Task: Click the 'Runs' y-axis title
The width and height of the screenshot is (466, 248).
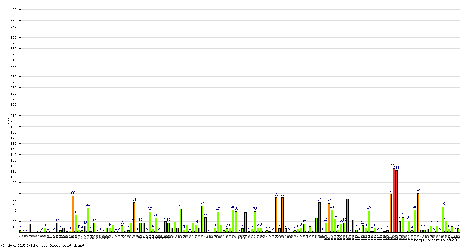Action: click(x=9, y=121)
